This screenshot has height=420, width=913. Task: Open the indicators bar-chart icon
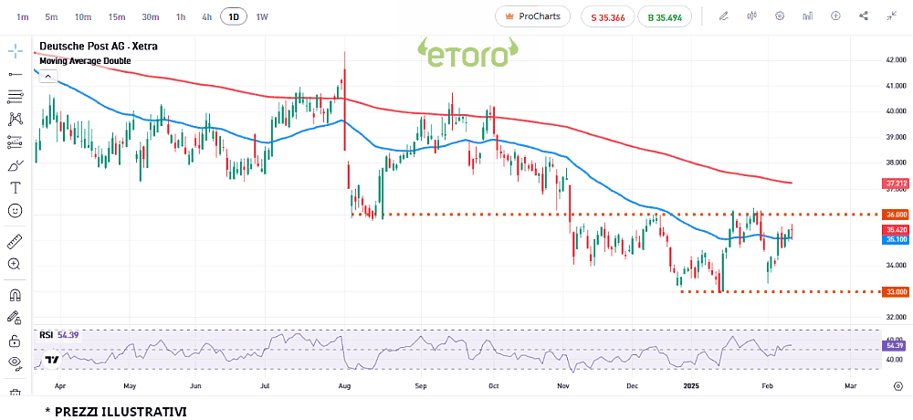(x=808, y=16)
